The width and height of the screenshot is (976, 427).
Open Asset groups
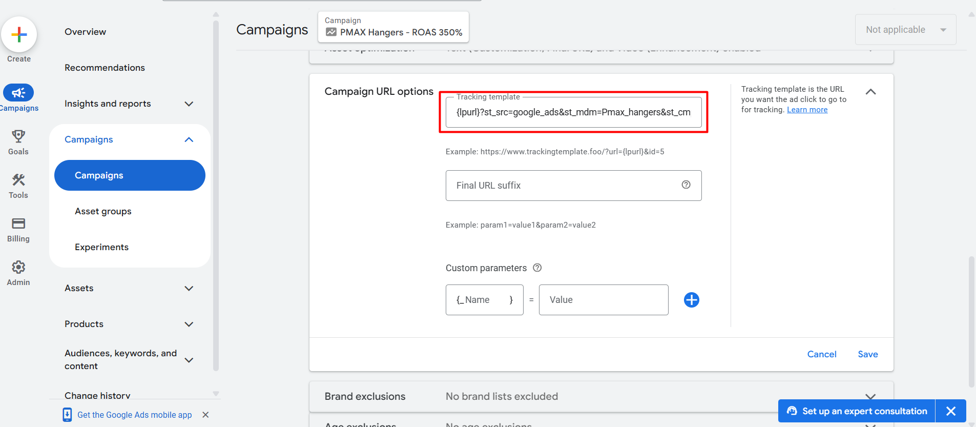[103, 211]
